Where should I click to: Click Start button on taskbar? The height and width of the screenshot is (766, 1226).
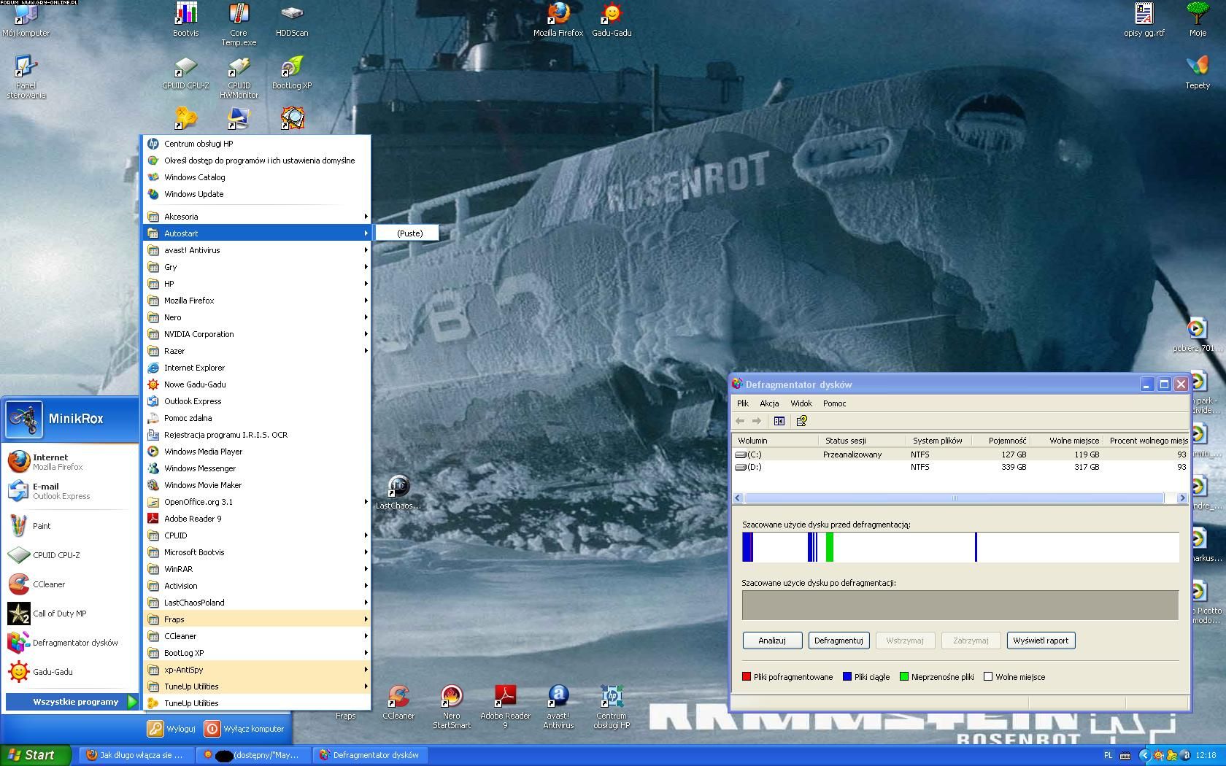(x=35, y=755)
